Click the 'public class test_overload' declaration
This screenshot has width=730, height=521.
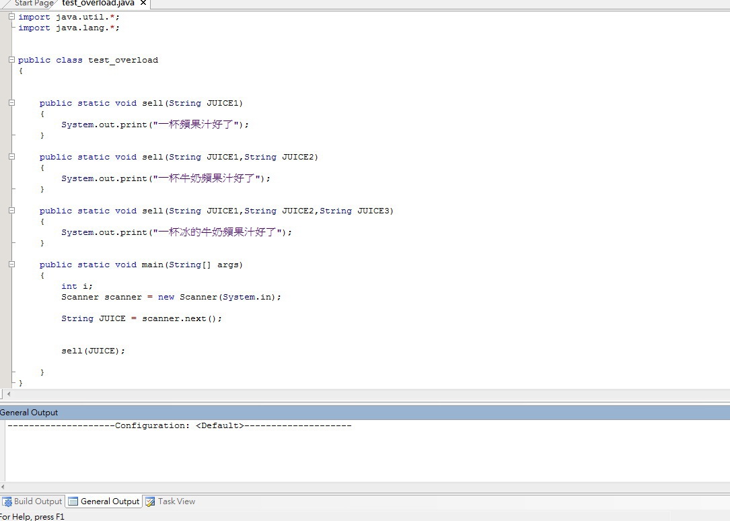(88, 60)
